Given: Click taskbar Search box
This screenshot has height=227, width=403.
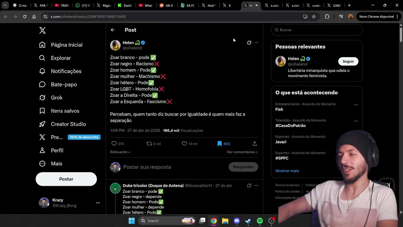Looking at the screenshot, I should (167, 221).
